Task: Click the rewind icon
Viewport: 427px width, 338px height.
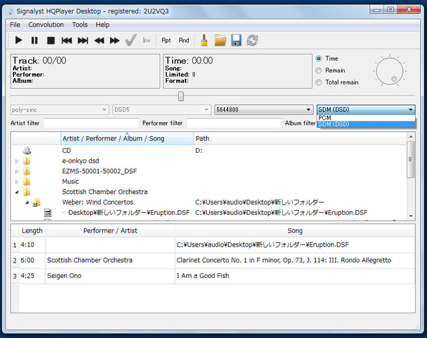Action: (99, 41)
